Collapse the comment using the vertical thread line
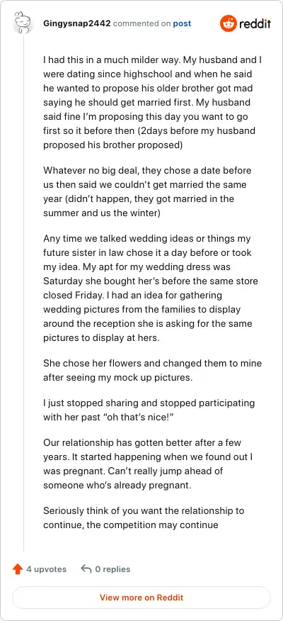 pos(24,293)
